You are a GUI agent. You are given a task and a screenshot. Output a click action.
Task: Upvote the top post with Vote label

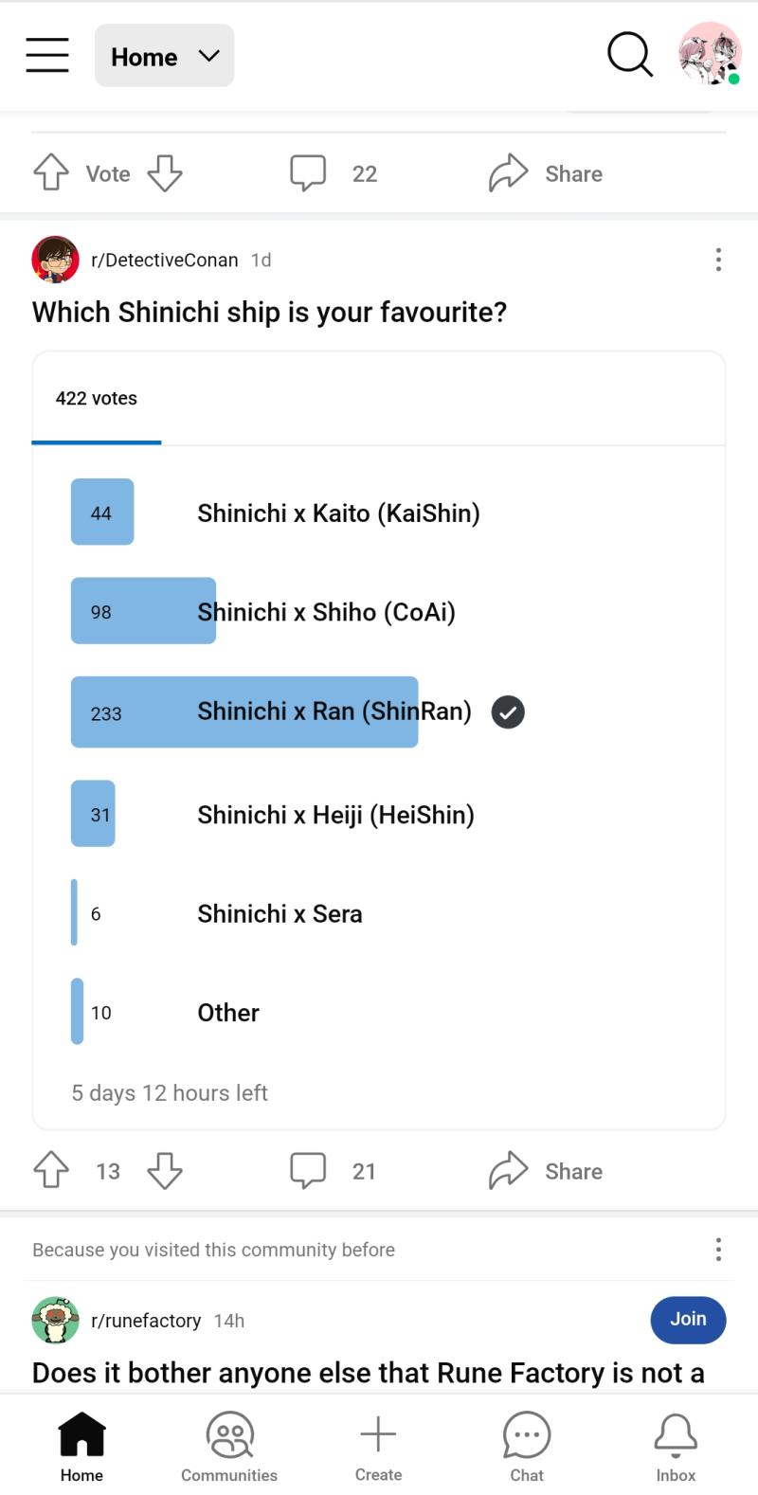coord(51,172)
